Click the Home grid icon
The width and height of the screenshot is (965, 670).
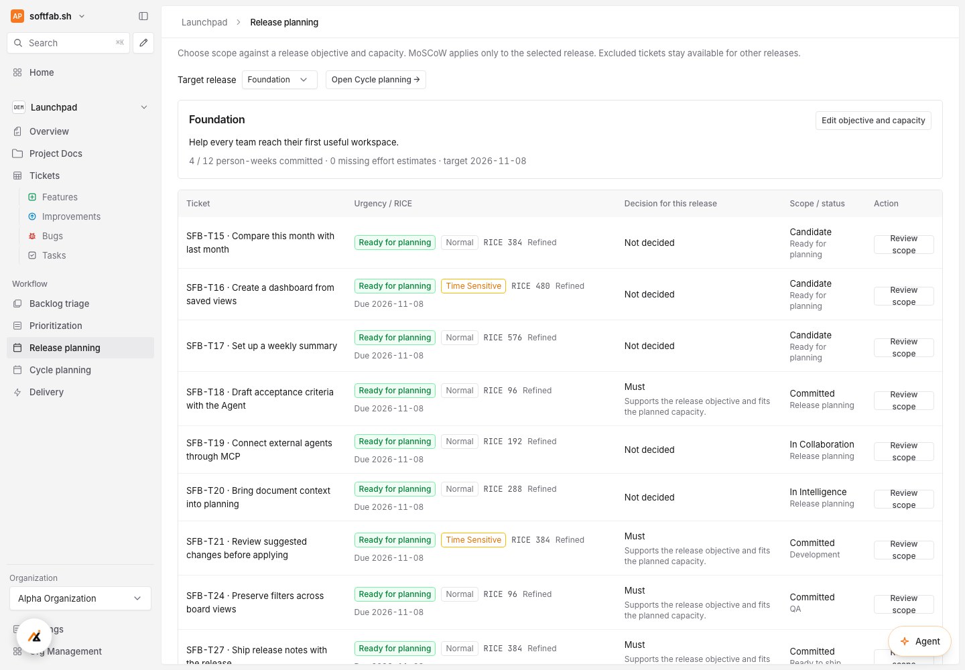click(x=17, y=72)
